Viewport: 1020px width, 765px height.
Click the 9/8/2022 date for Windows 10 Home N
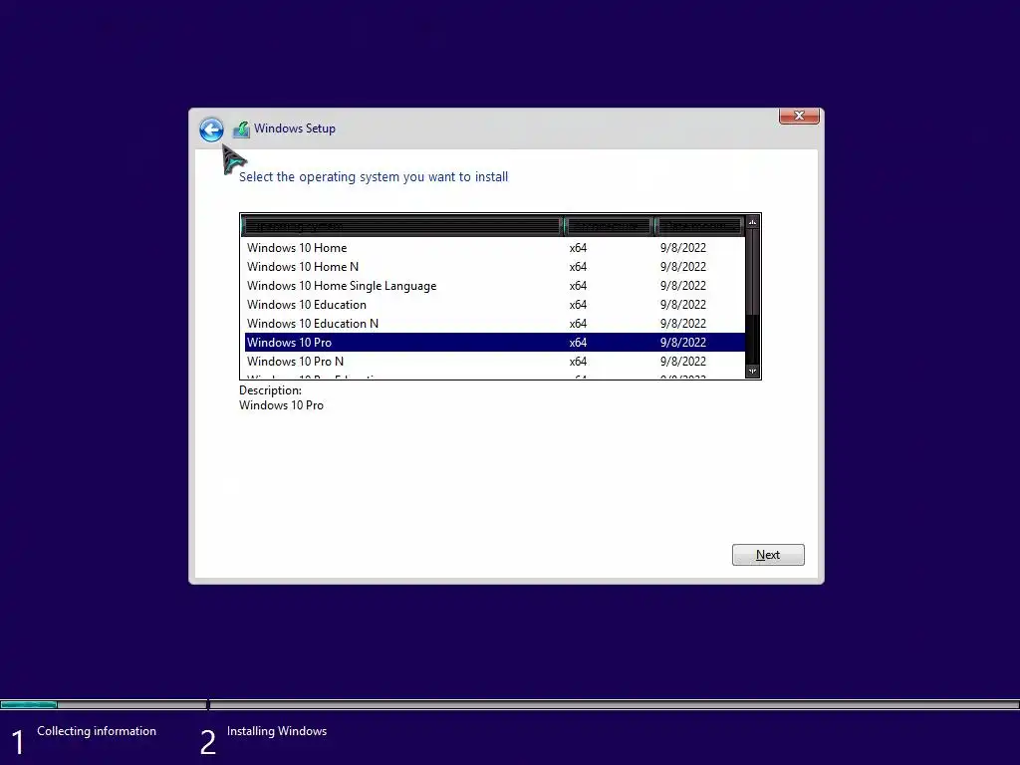(x=683, y=267)
